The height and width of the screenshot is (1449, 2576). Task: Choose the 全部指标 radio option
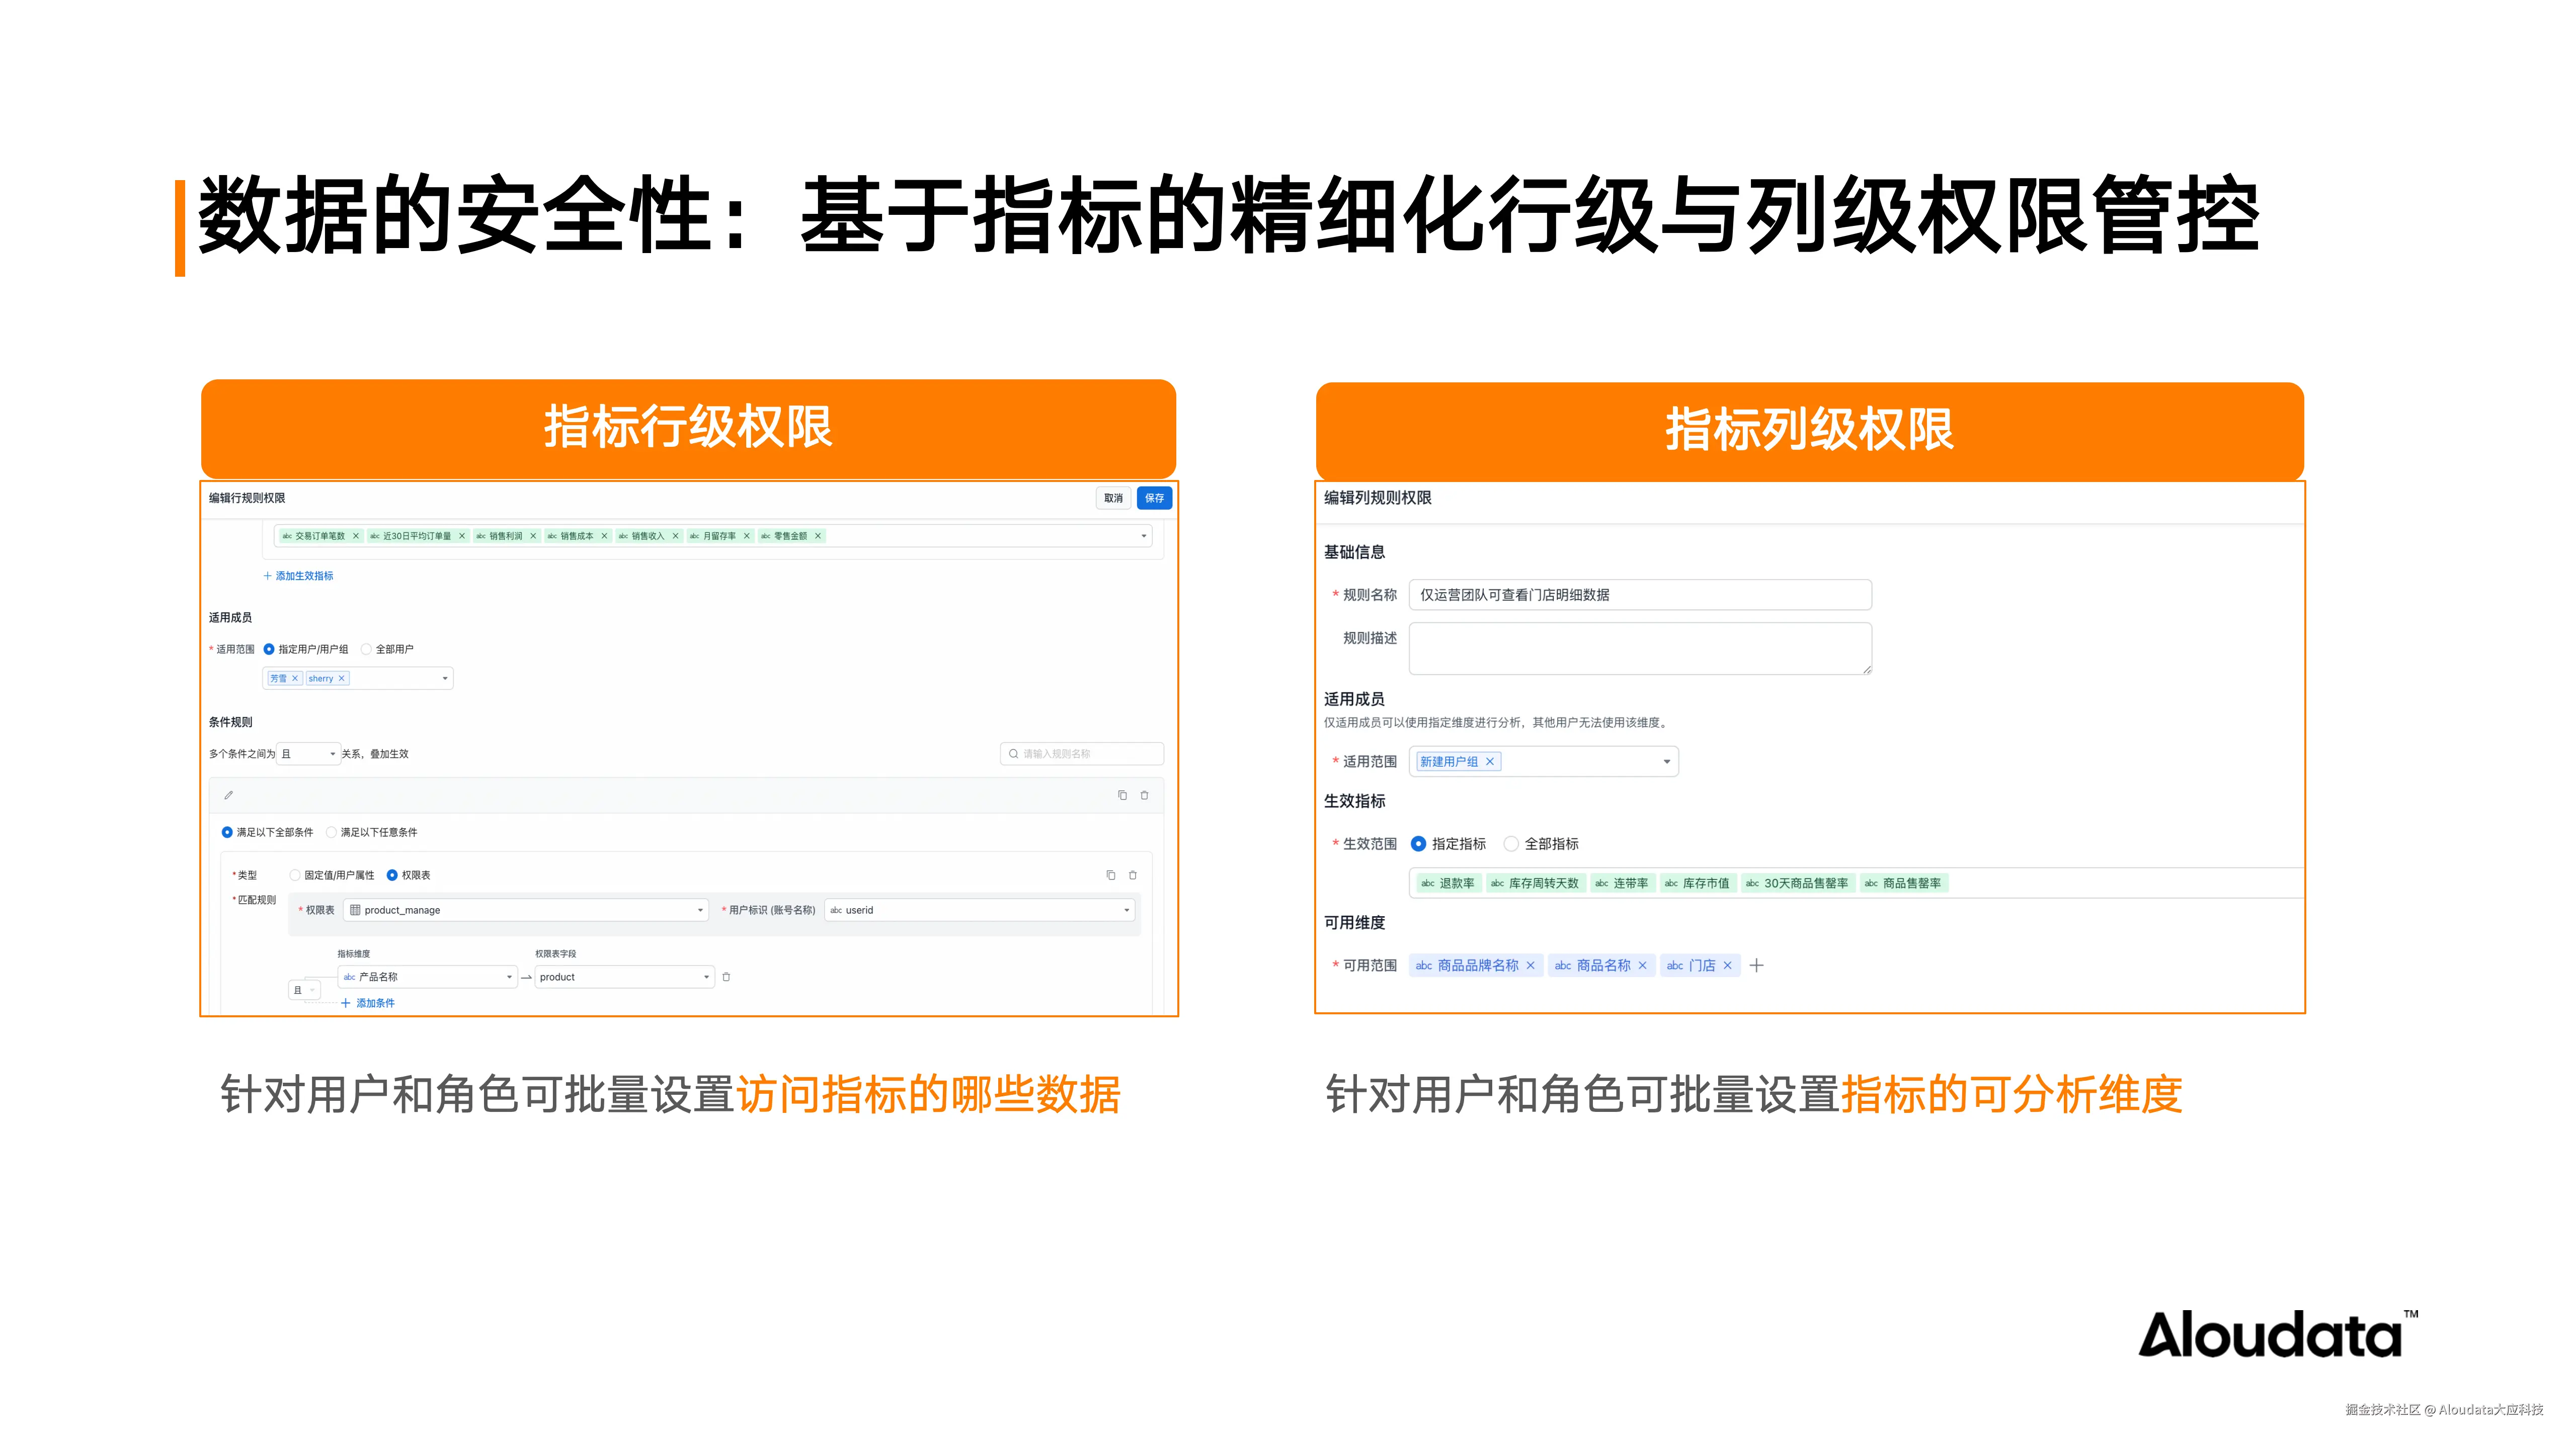click(x=1512, y=843)
